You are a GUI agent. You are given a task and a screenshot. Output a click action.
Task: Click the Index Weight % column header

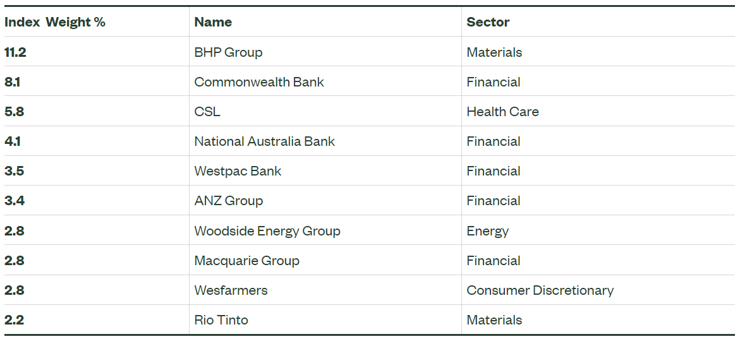point(55,22)
